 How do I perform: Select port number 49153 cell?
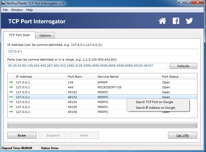(x=72, y=97)
